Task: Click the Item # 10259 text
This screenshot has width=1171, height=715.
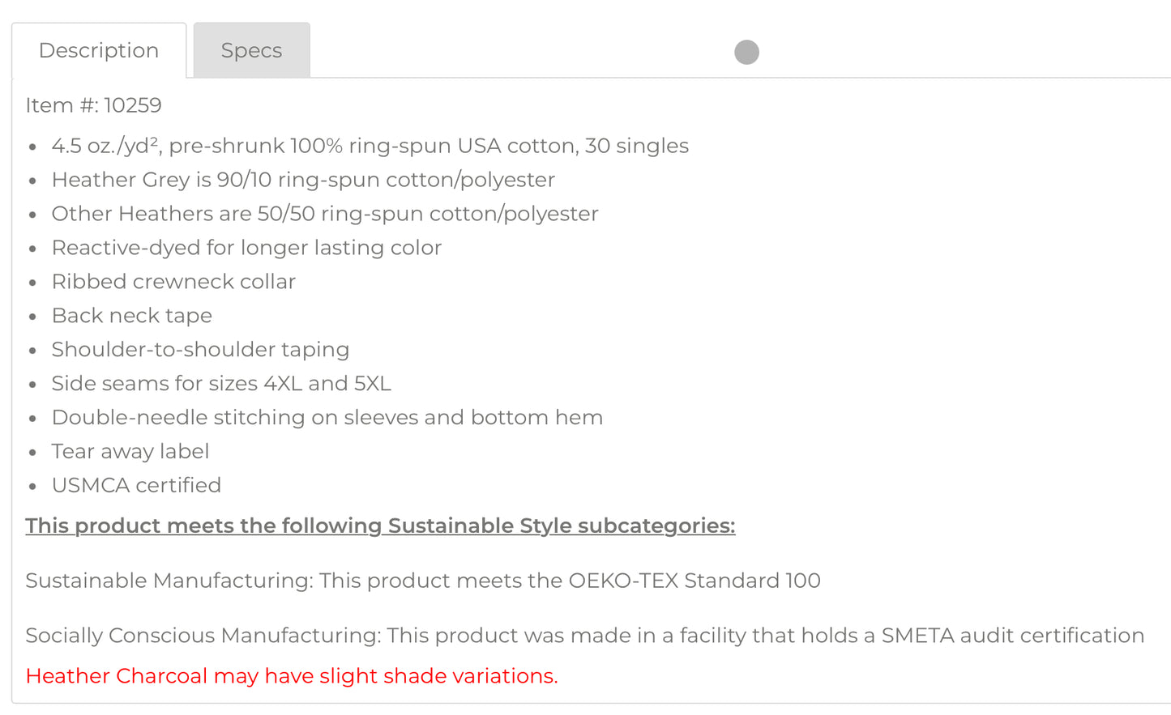Action: pos(93,105)
